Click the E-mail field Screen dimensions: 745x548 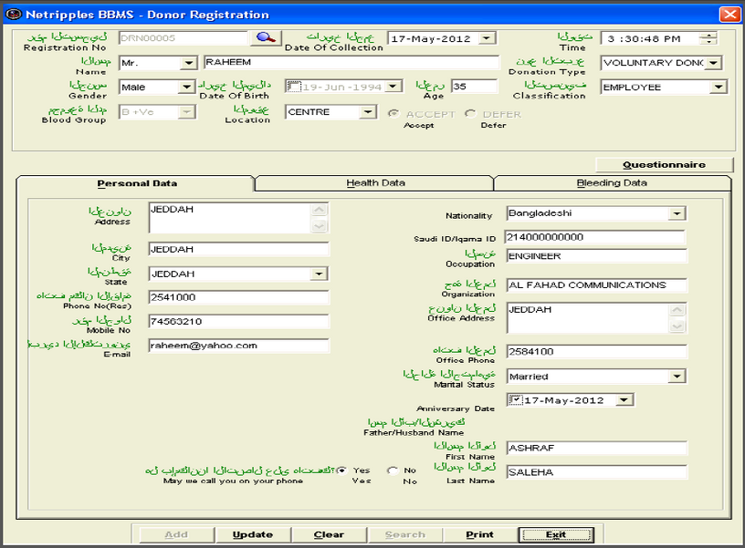[x=238, y=346]
